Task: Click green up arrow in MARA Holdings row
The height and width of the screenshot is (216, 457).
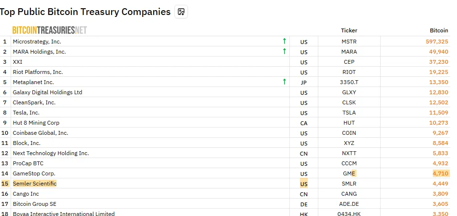Action: pos(285,52)
